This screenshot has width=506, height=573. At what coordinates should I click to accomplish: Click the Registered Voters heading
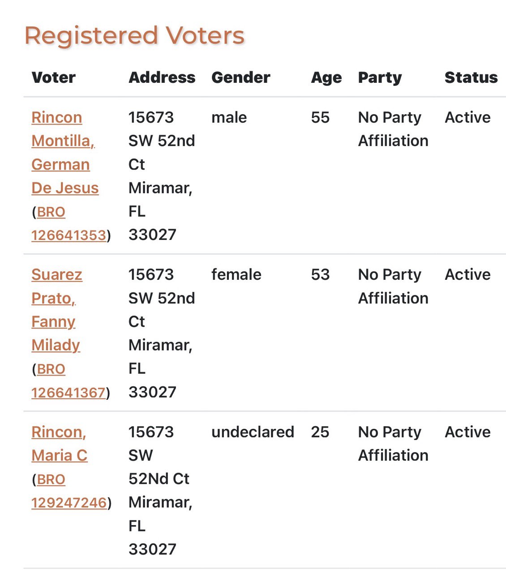[135, 36]
